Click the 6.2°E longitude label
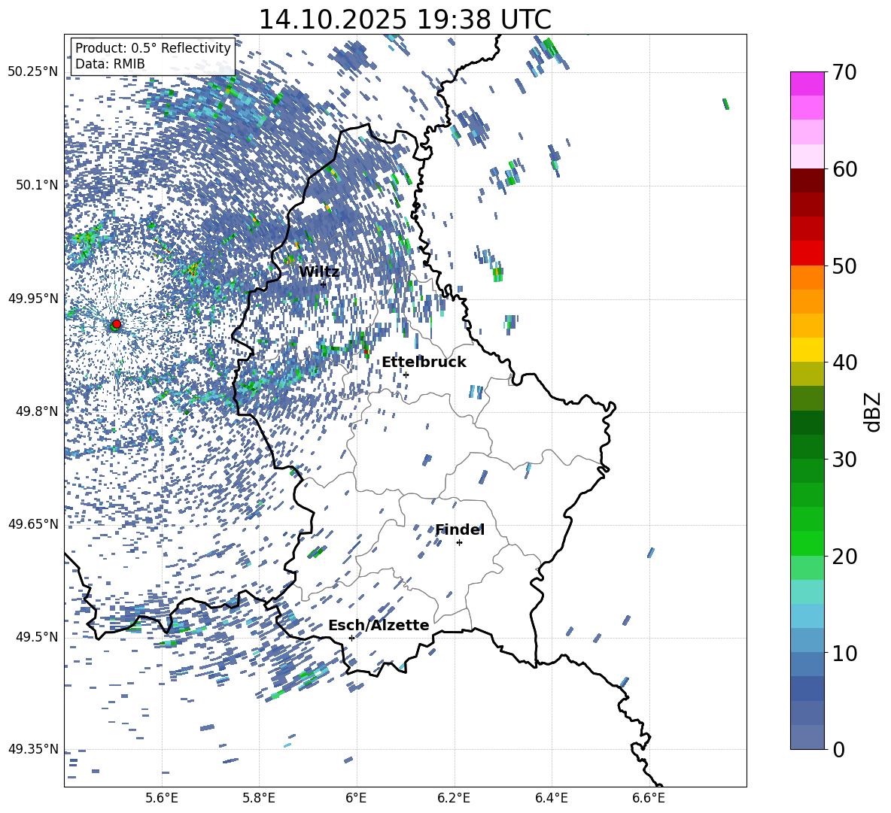Viewport: 891px width, 813px height. click(x=454, y=798)
